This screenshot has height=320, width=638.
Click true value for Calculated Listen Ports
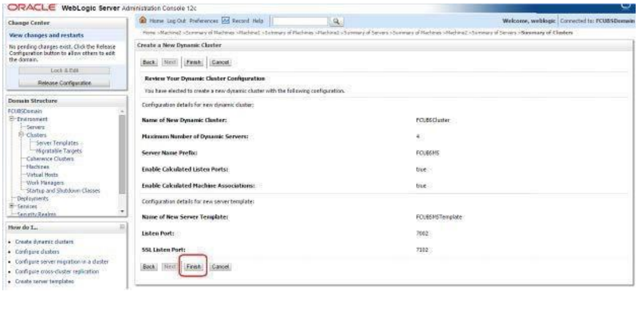pyautogui.click(x=421, y=169)
